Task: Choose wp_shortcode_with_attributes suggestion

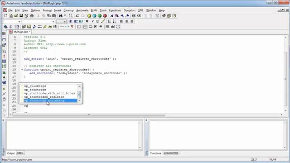Action: point(49,93)
